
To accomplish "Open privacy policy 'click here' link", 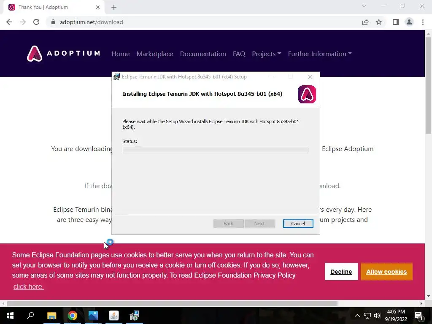I will [x=28, y=286].
